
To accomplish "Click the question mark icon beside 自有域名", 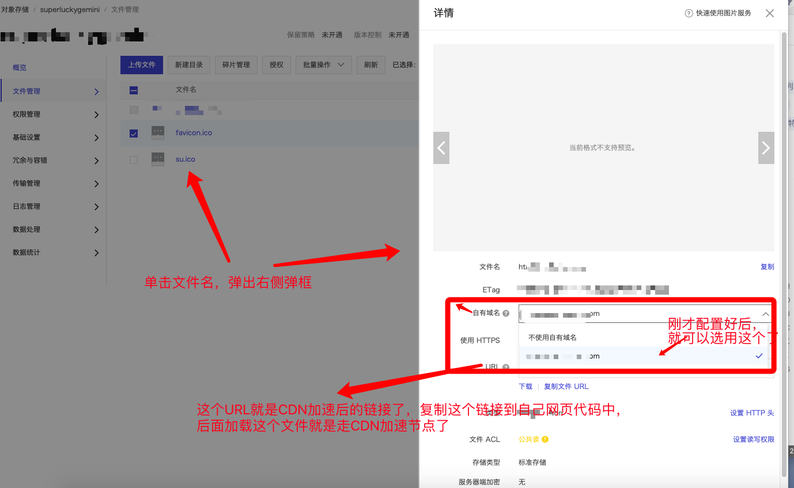I will [506, 313].
